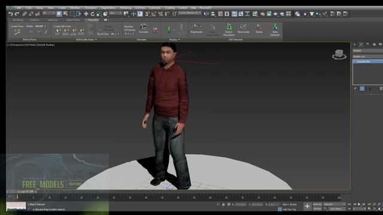
Task: Toggle Angle Snap
Action: (154, 14)
